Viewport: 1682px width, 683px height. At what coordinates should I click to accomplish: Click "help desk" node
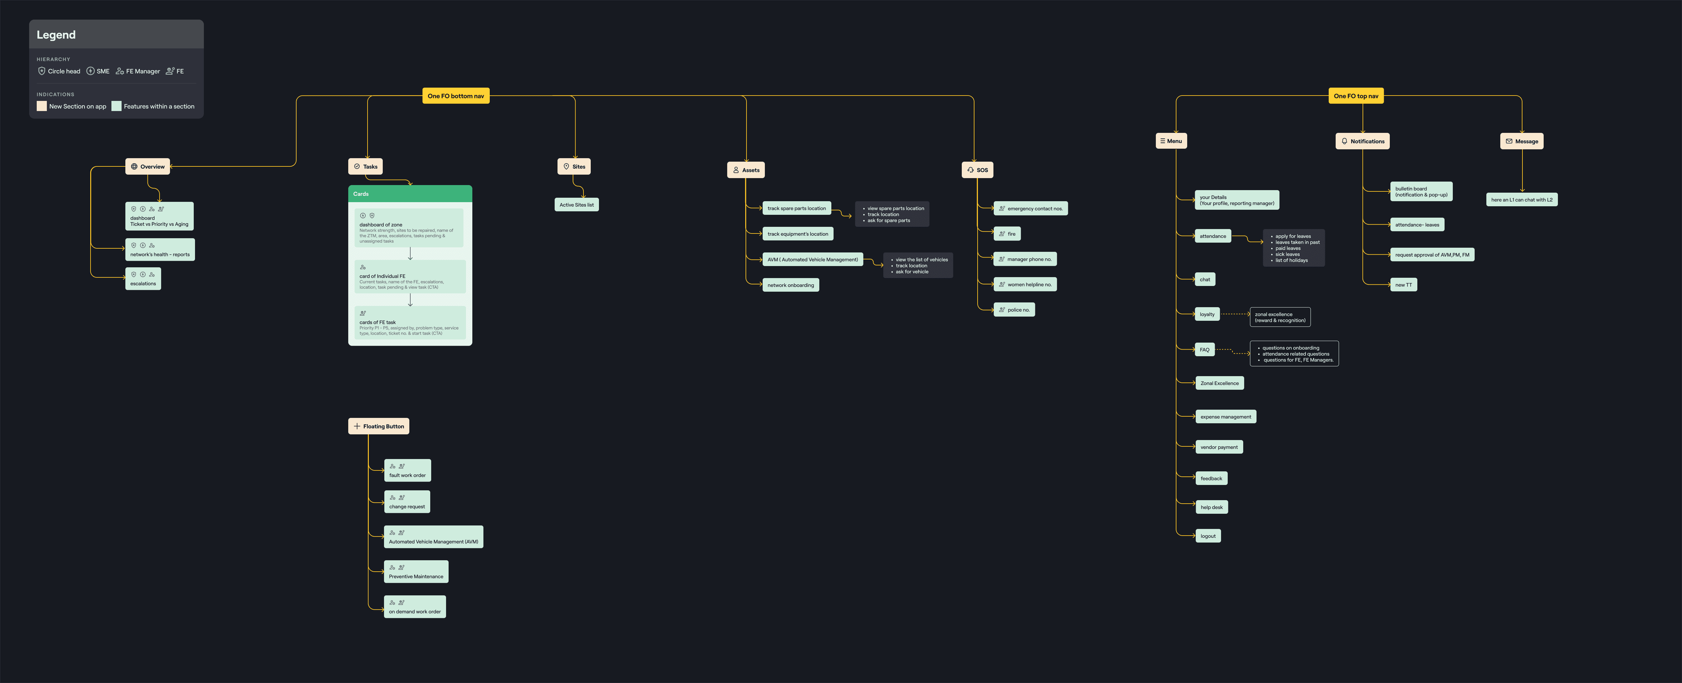(1212, 507)
